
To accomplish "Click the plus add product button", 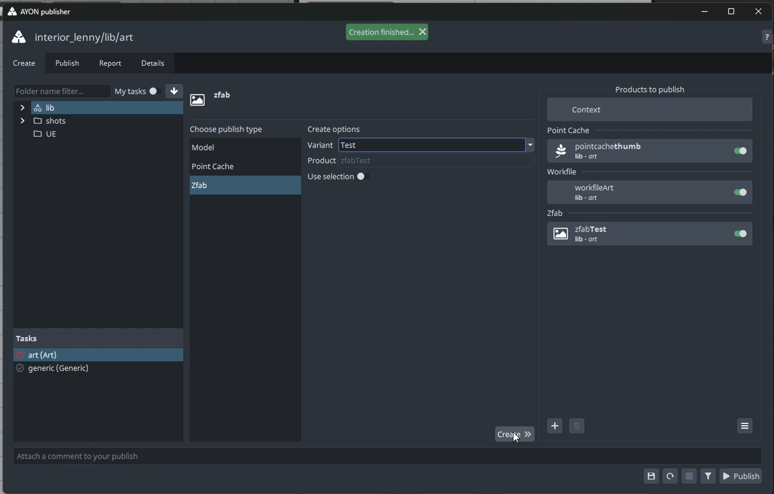I will pos(555,426).
